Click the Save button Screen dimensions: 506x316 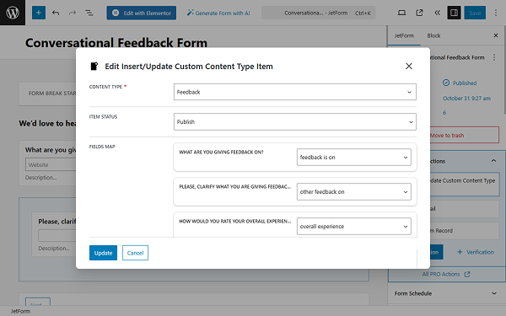[x=475, y=13]
